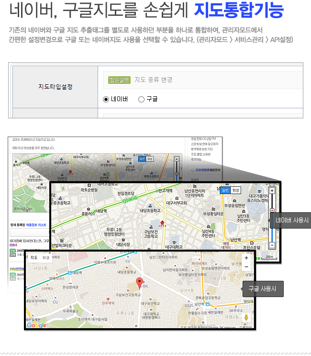Viewport: 311px width, 356px height.
Task: Click 대구보건학교 label on Google map
Action: (150, 303)
